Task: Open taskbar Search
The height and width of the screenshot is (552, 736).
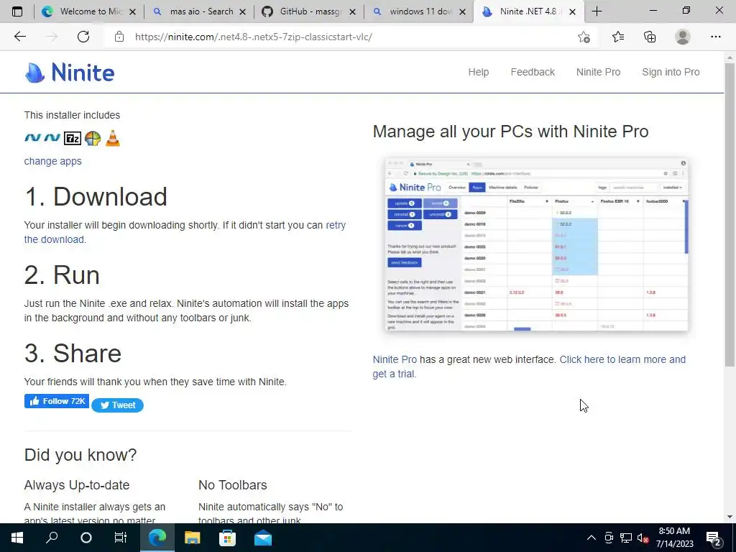Action: 52,538
